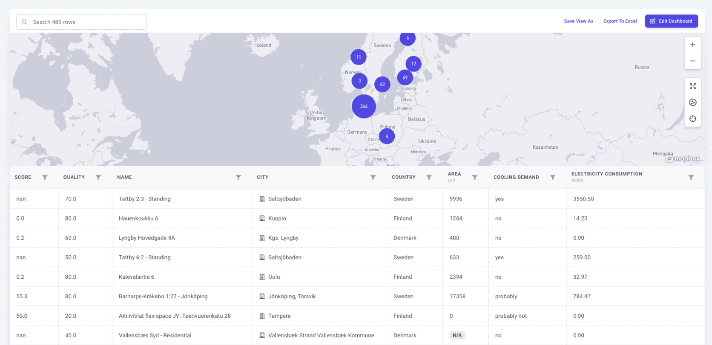
Task: Filter the ELECTRICITY CONSUMPTION column
Action: [691, 177]
